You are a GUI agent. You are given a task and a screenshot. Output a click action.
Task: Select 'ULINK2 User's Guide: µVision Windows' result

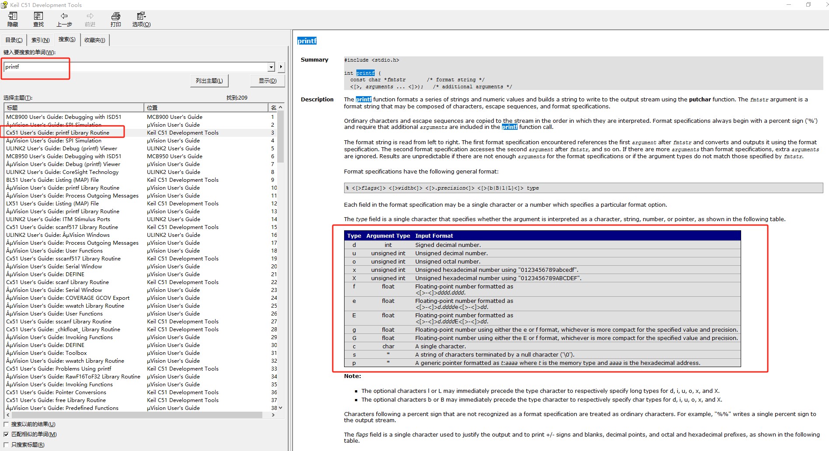tap(58, 235)
